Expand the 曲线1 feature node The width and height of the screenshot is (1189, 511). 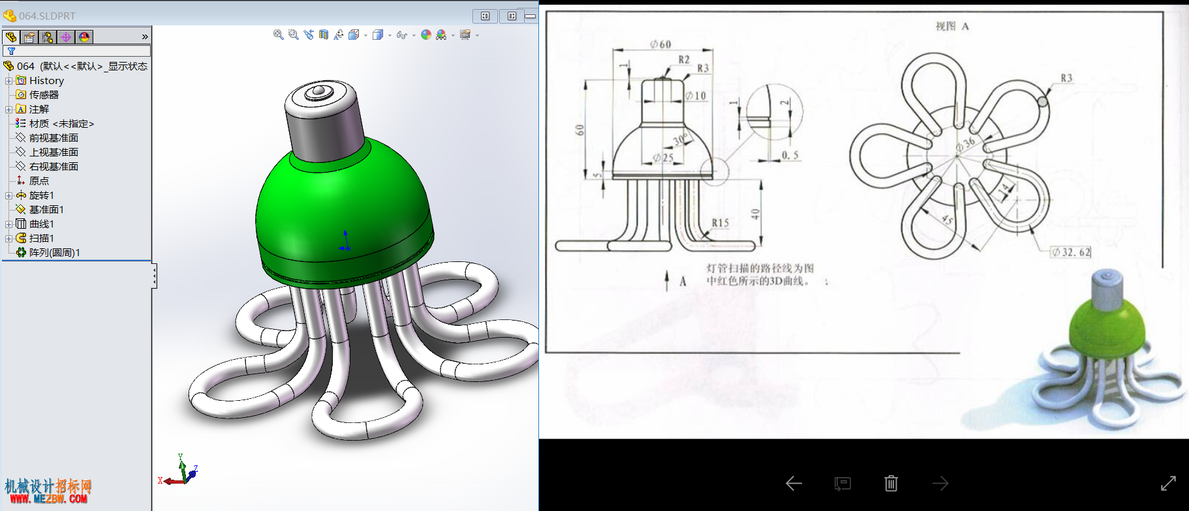(x=9, y=224)
